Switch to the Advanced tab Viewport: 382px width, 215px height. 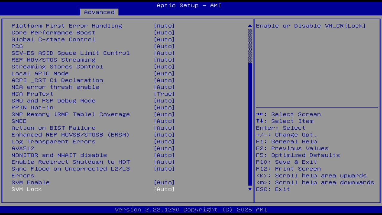click(x=99, y=12)
